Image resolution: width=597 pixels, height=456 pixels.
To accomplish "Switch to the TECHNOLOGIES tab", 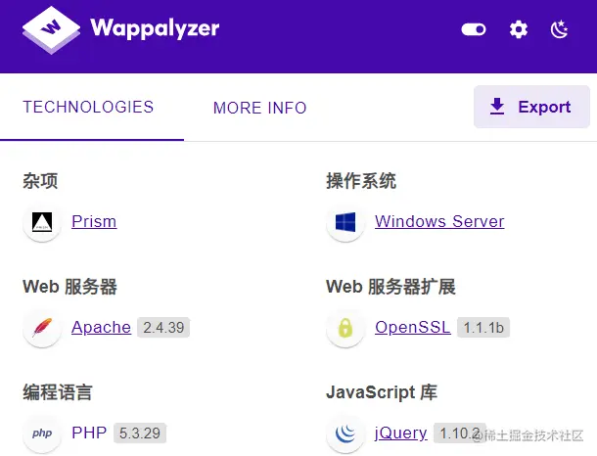I will [88, 107].
